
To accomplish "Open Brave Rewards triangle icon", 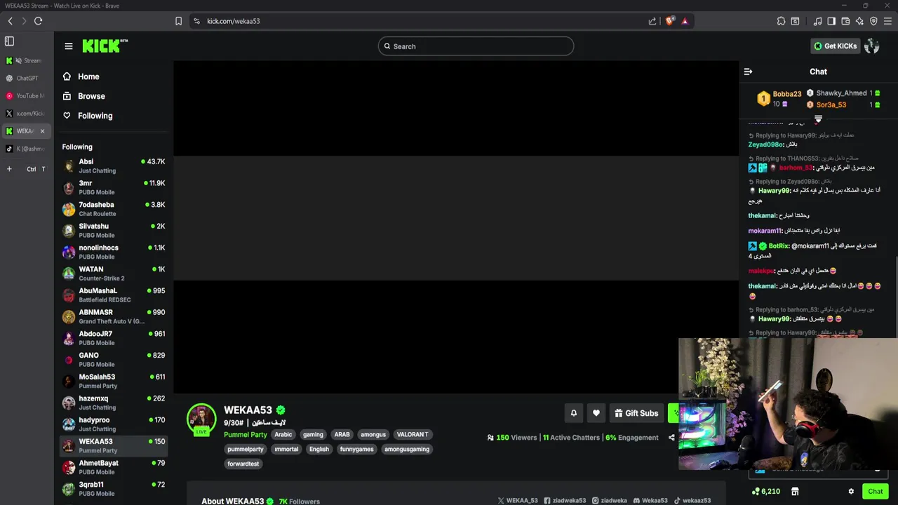I will [685, 21].
